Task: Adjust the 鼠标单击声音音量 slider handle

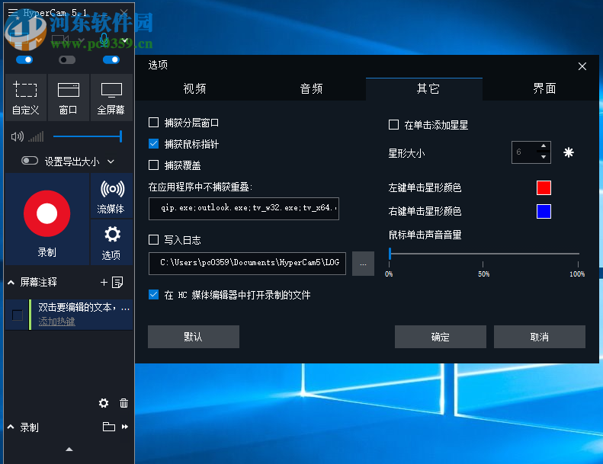Action: pyautogui.click(x=390, y=254)
